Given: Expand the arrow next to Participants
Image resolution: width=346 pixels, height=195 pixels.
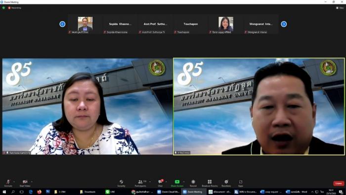Looking at the screenshot, I should pos(150,182).
